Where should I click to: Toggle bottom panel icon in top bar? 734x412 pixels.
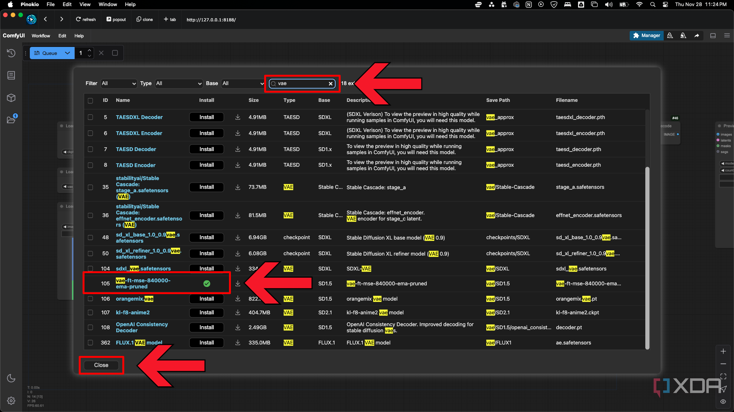click(x=713, y=35)
